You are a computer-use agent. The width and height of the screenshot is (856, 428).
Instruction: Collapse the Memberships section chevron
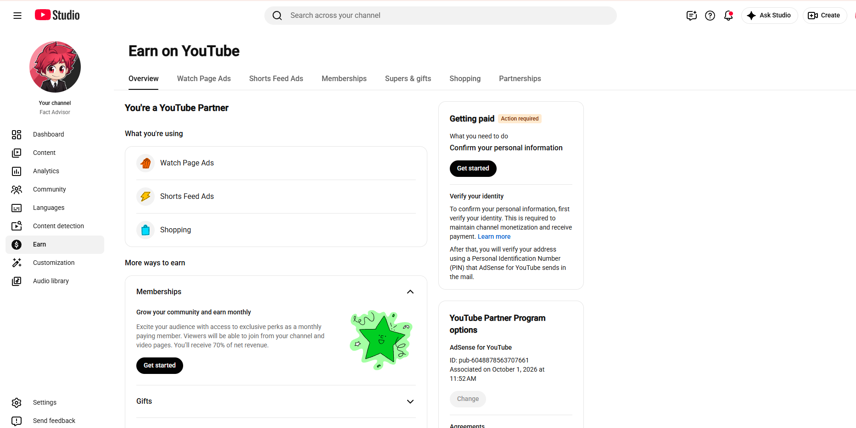pyautogui.click(x=410, y=292)
